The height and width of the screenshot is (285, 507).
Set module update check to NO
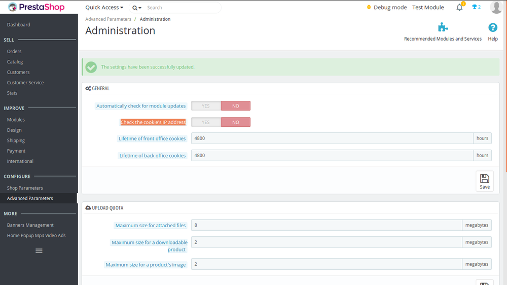tap(236, 106)
